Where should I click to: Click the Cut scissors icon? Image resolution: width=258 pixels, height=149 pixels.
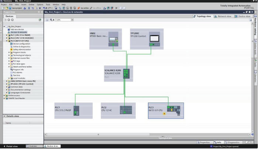29,8
